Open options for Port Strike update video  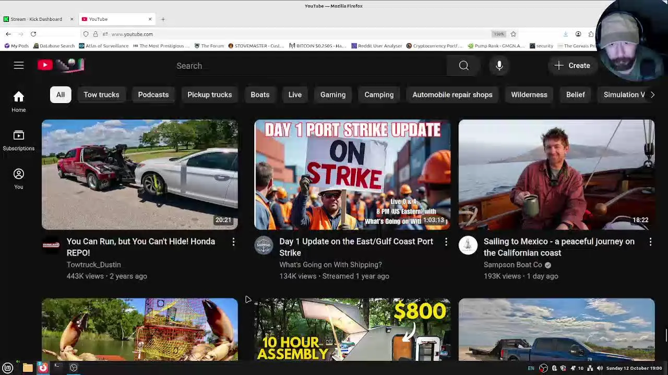pos(446,242)
